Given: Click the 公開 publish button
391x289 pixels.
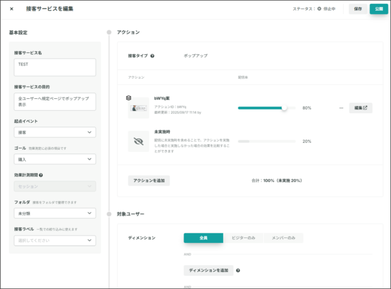Looking at the screenshot, I should 378,9.
